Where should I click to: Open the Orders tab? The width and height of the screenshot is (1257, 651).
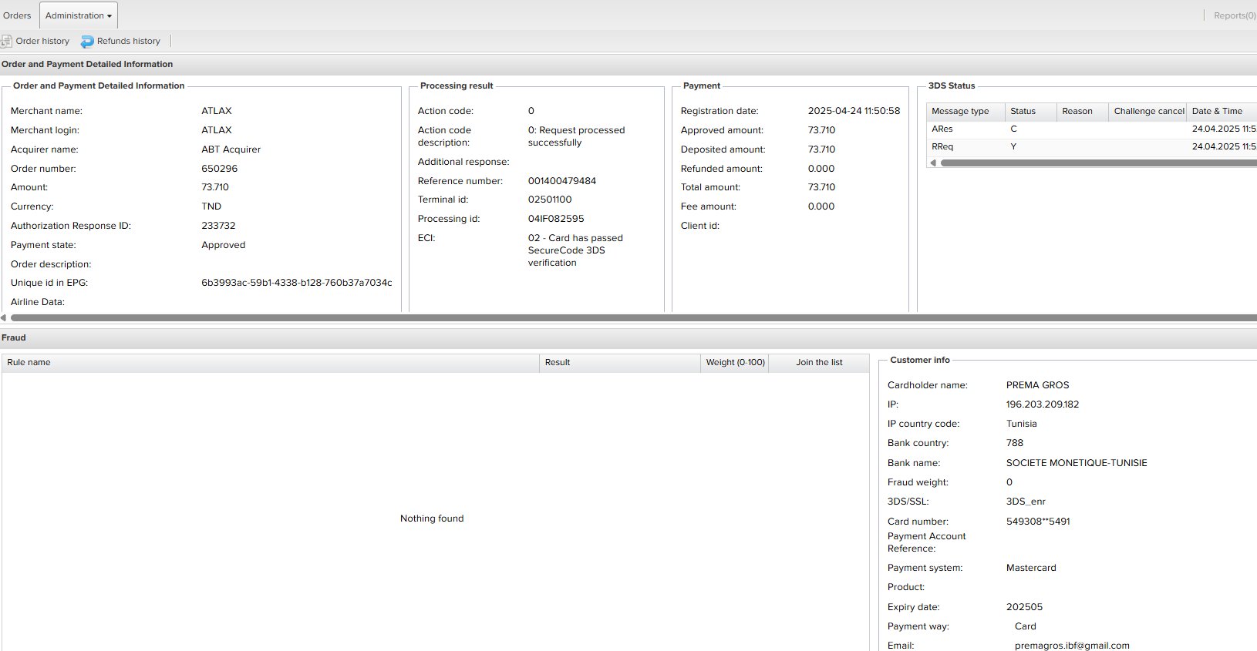pos(17,15)
